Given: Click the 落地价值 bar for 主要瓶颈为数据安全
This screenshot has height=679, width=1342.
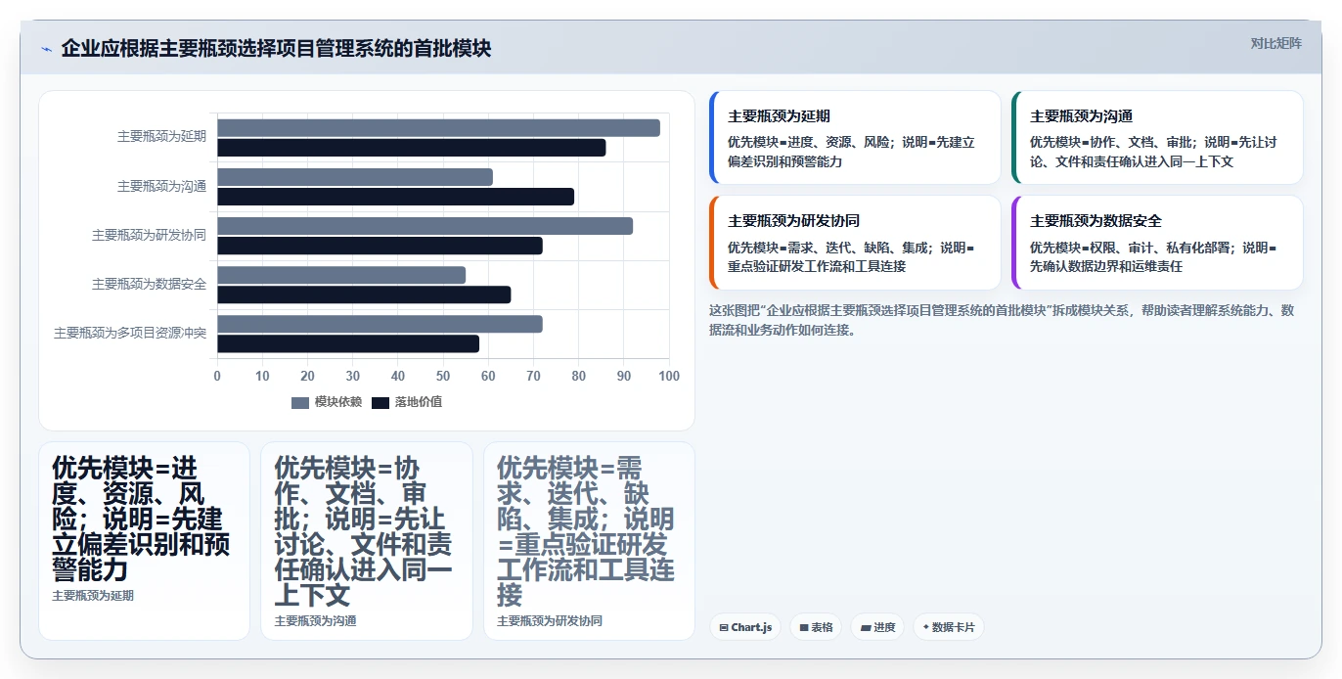Looking at the screenshot, I should (364, 294).
